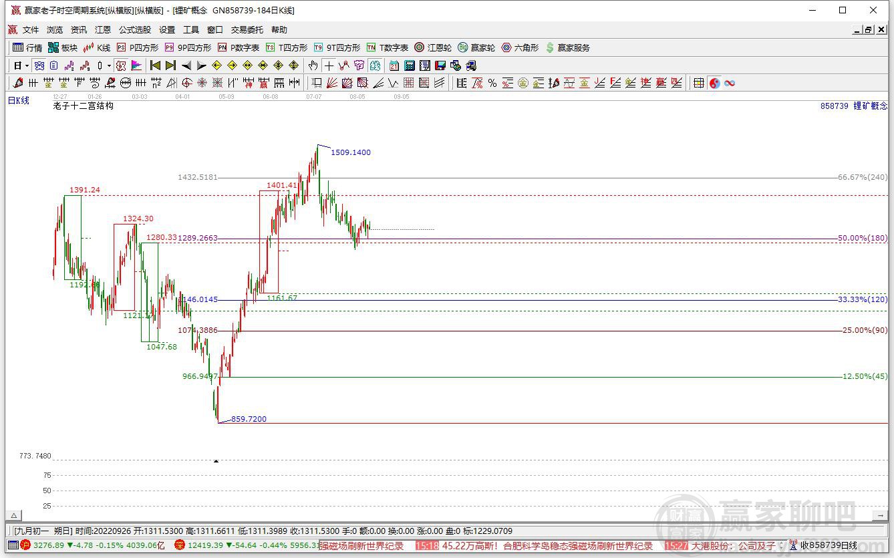This screenshot has width=894, height=558.
Task: Expand the candlestick style dropdown arrow
Action: [x=109, y=65]
